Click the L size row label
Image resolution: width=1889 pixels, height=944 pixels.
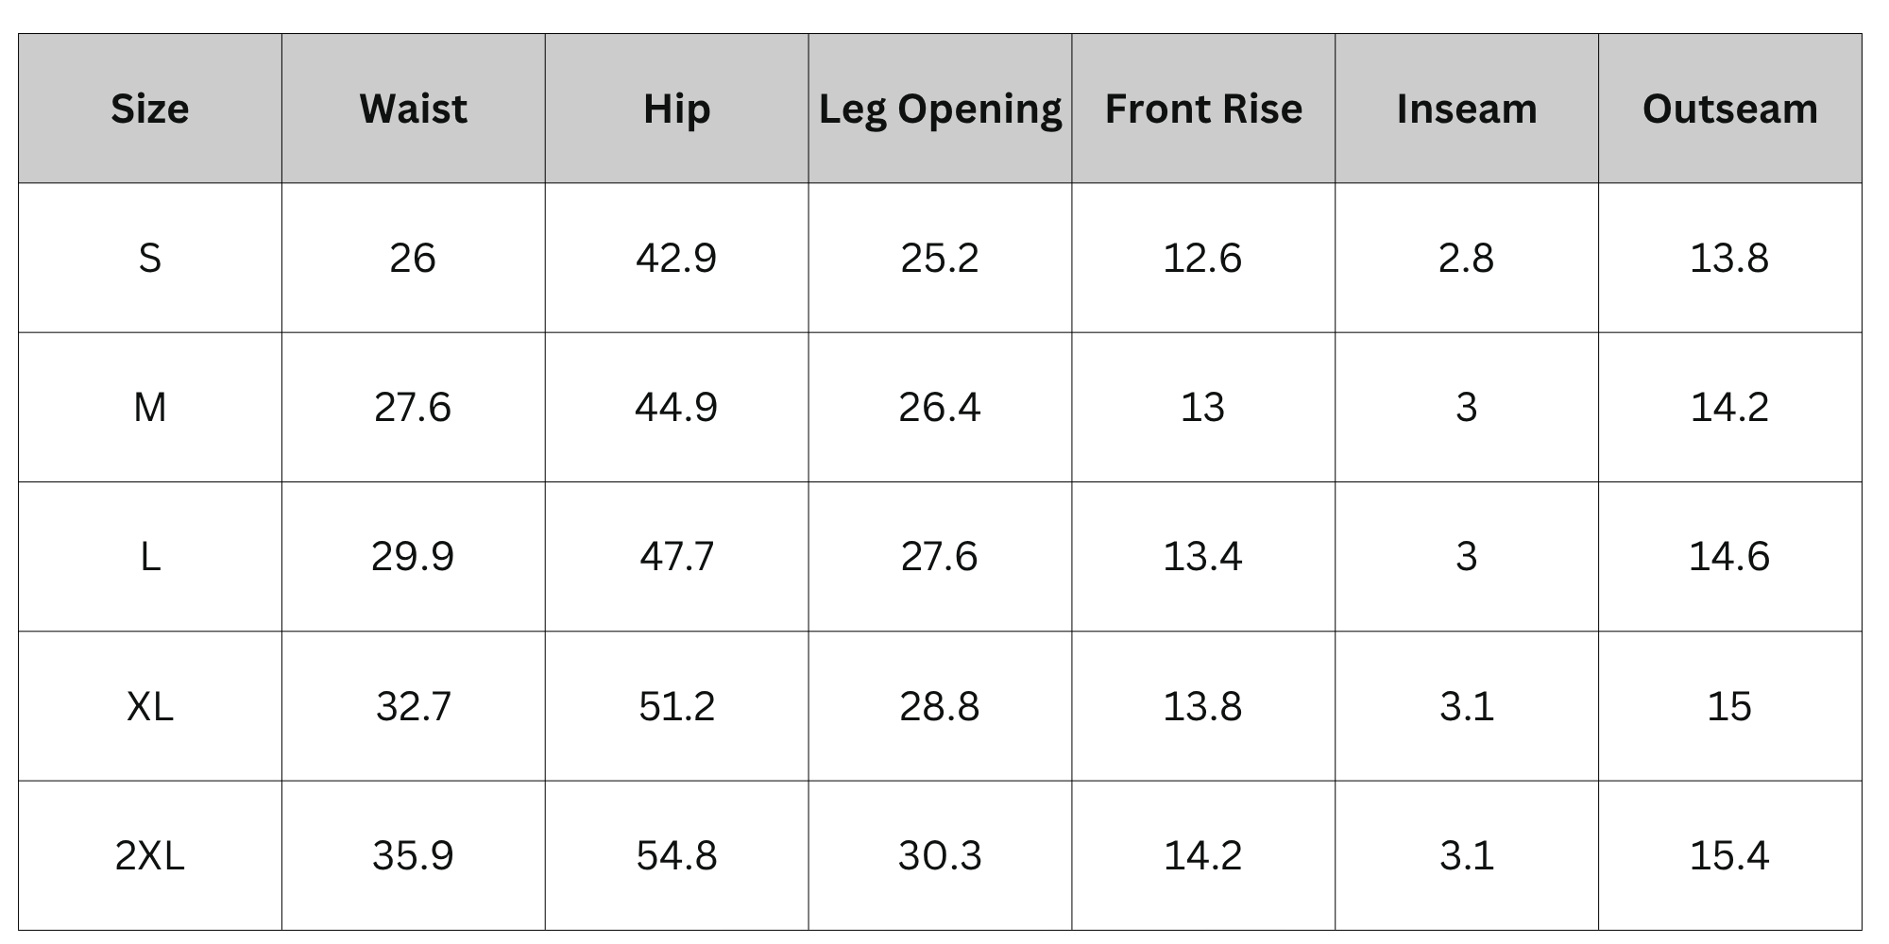coord(150,556)
